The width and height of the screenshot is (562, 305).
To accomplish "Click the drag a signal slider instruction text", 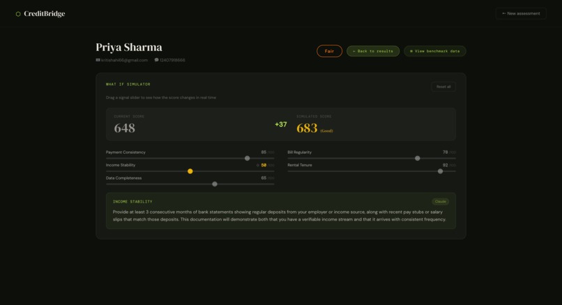I will [161, 97].
